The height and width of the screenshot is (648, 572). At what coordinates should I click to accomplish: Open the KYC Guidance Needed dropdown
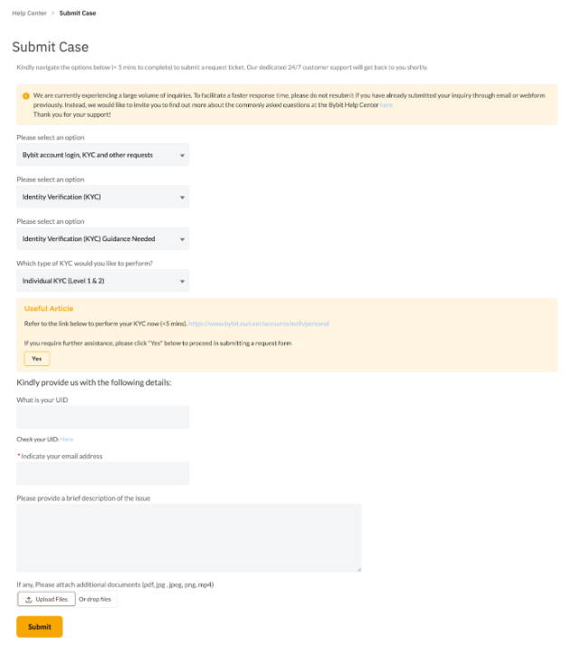(x=103, y=239)
